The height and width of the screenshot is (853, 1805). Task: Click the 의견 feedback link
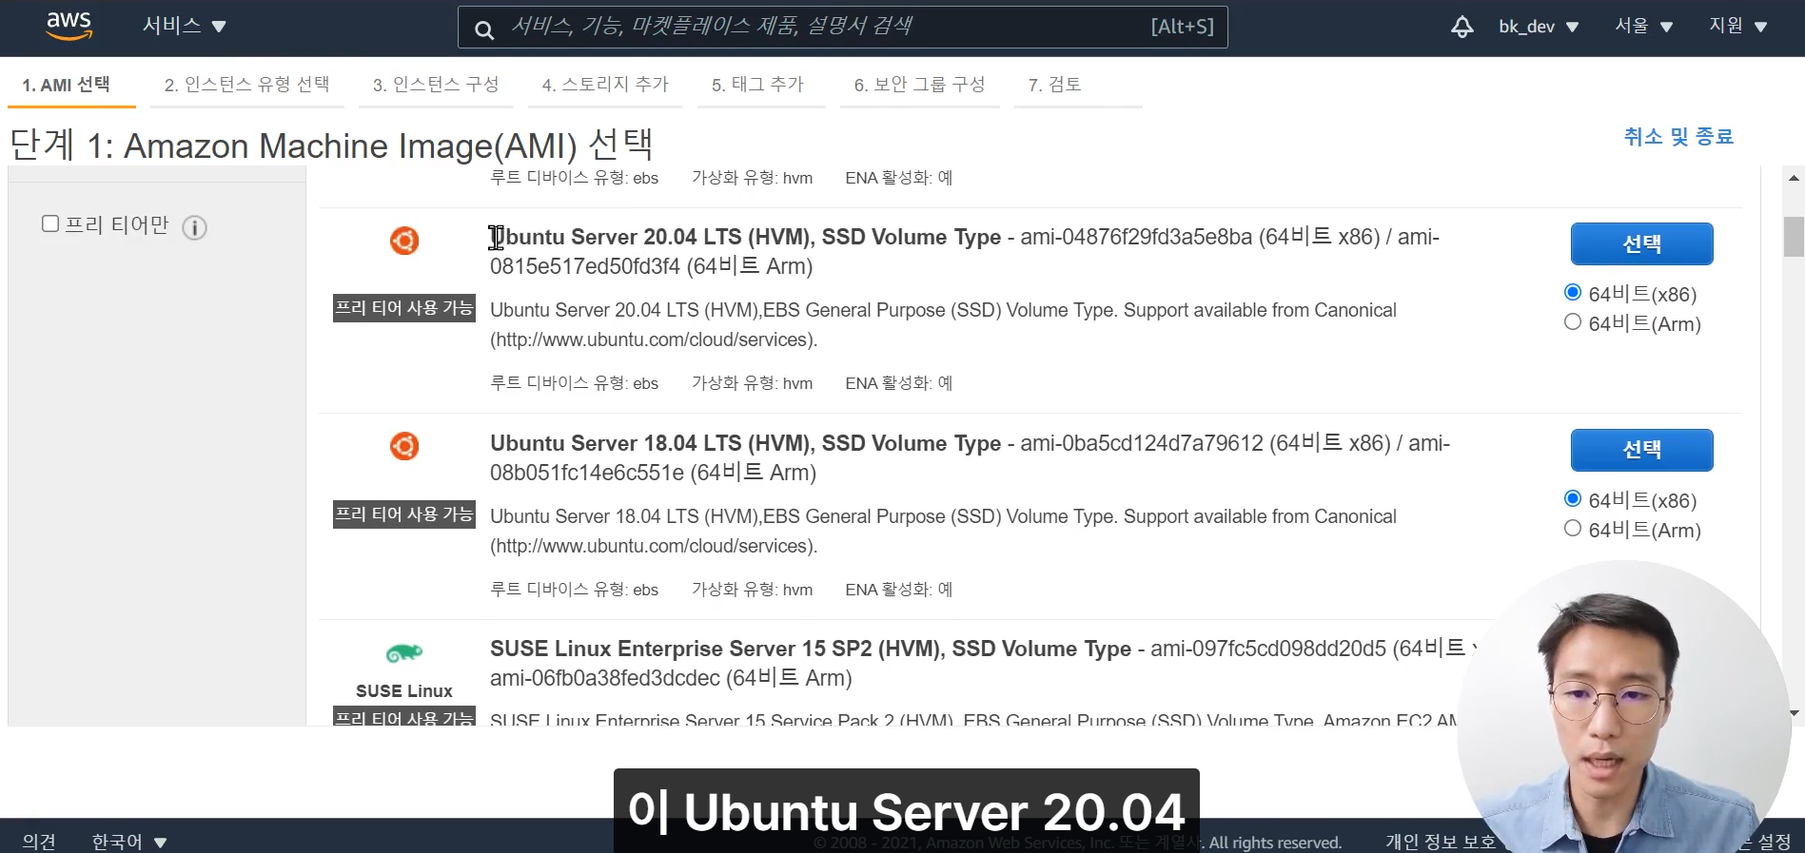(x=39, y=842)
